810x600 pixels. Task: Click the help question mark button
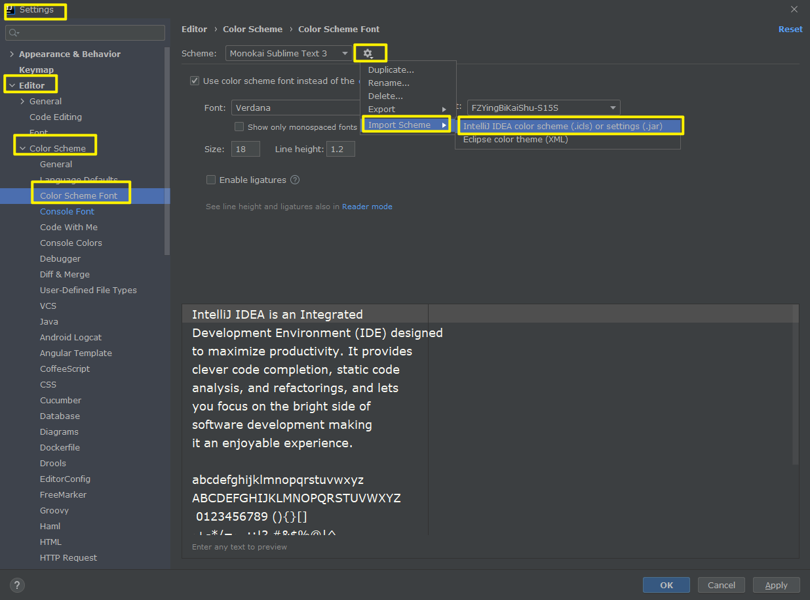pos(17,585)
